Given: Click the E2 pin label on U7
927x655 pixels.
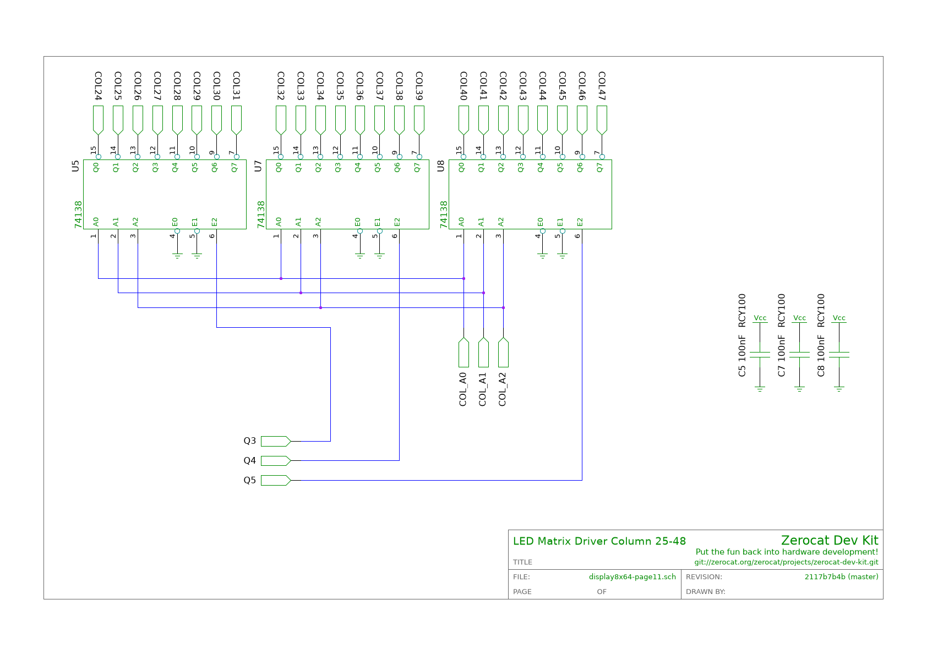Looking at the screenshot, I should click(x=397, y=222).
